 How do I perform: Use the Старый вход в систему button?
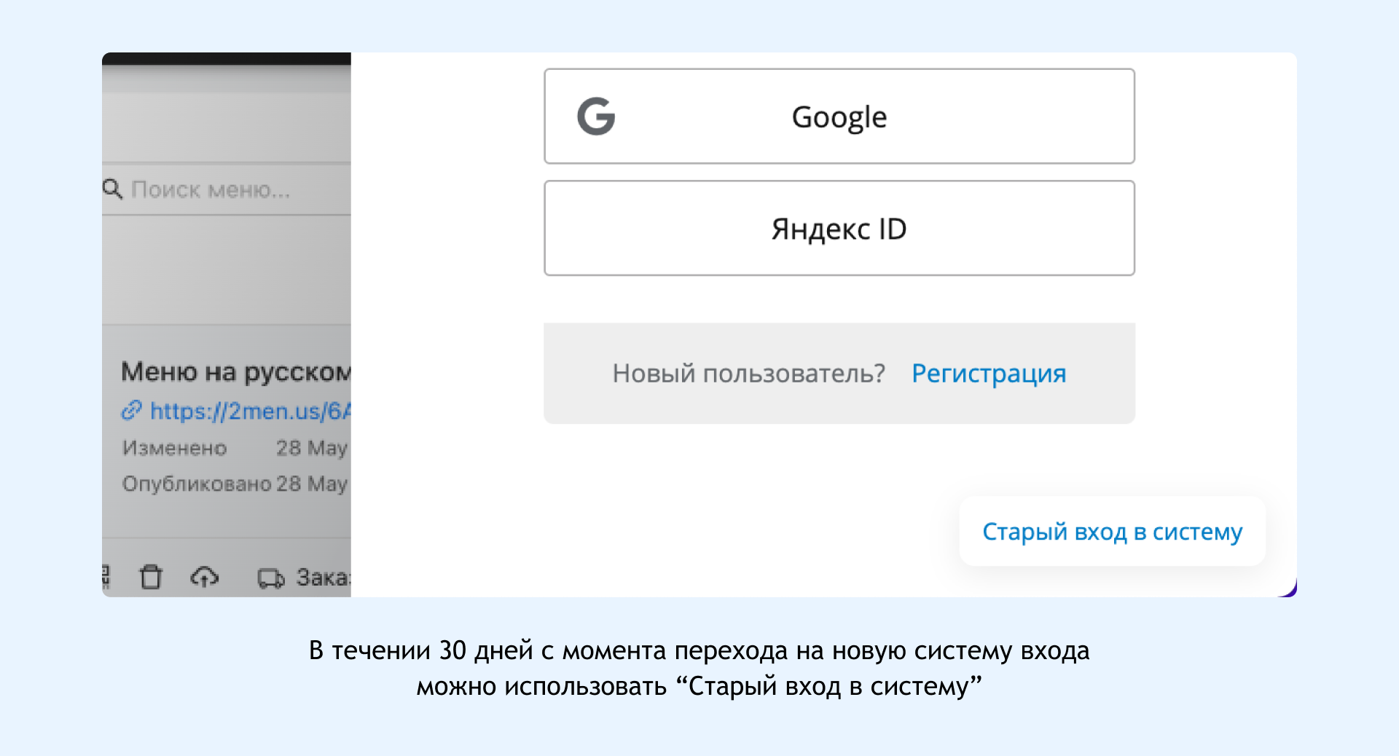[x=1111, y=532]
